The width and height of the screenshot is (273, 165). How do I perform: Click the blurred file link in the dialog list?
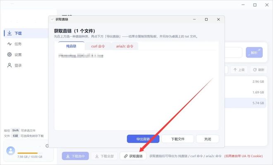81,56
